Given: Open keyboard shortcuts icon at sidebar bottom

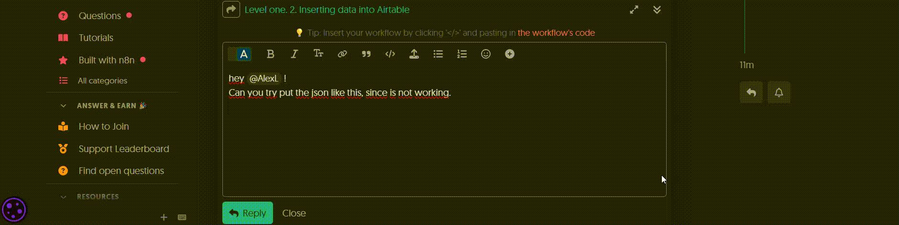Looking at the screenshot, I should click(182, 217).
